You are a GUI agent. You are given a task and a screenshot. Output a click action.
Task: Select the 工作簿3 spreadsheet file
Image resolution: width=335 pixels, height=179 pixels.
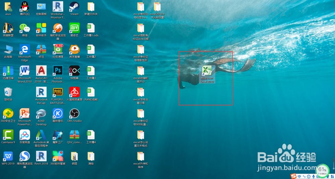click(x=91, y=72)
